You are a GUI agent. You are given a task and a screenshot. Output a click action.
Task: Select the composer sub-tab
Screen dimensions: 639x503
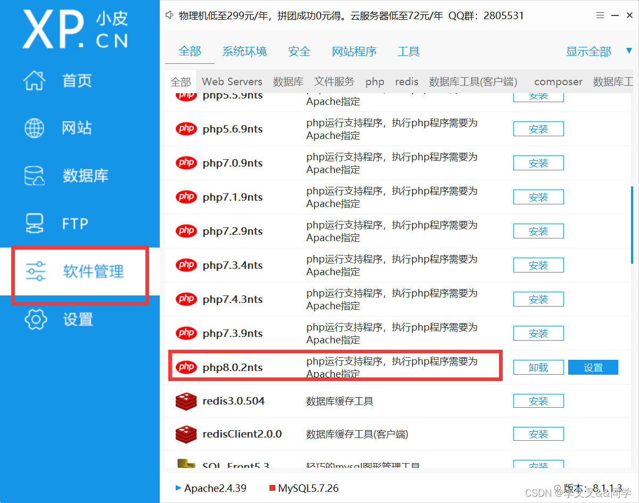(558, 82)
